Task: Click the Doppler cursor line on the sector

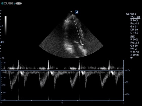Action: (x=78, y=33)
